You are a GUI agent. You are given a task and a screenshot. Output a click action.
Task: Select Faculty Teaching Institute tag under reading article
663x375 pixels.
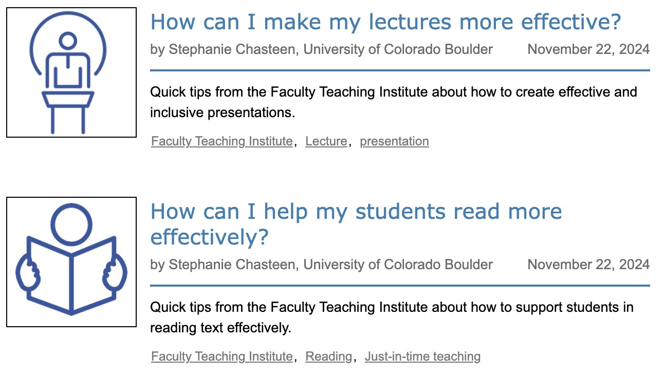point(222,357)
